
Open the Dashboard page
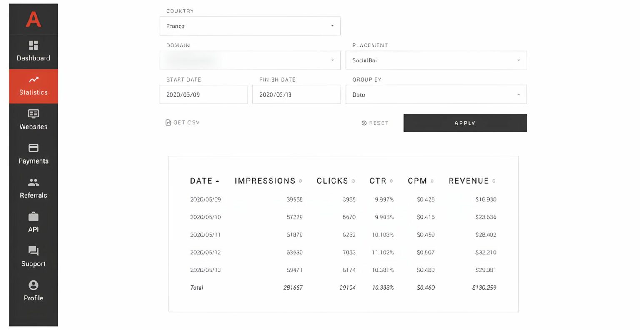(x=33, y=52)
